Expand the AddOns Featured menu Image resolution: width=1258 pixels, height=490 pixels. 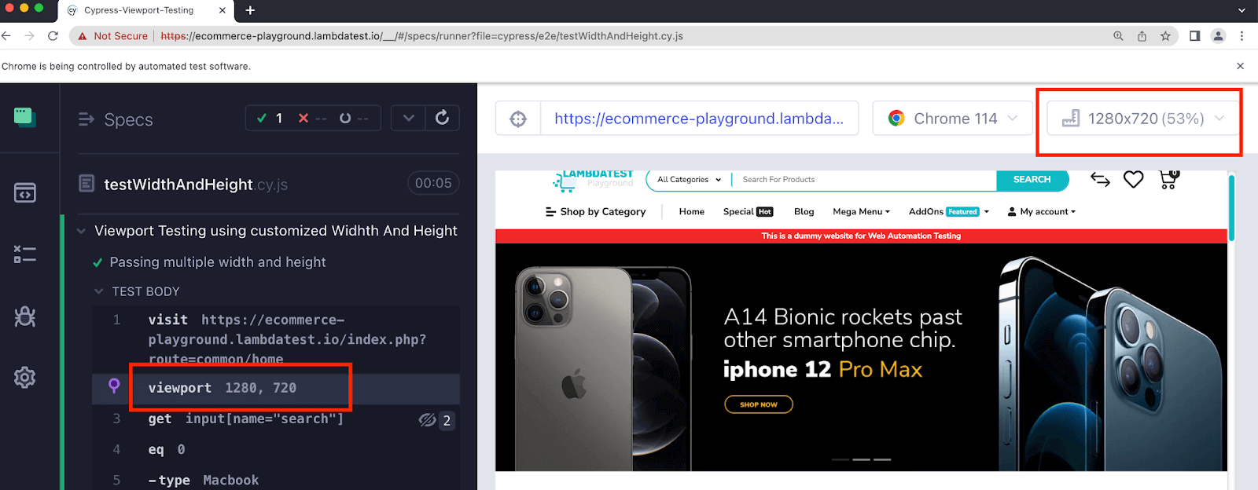click(948, 212)
